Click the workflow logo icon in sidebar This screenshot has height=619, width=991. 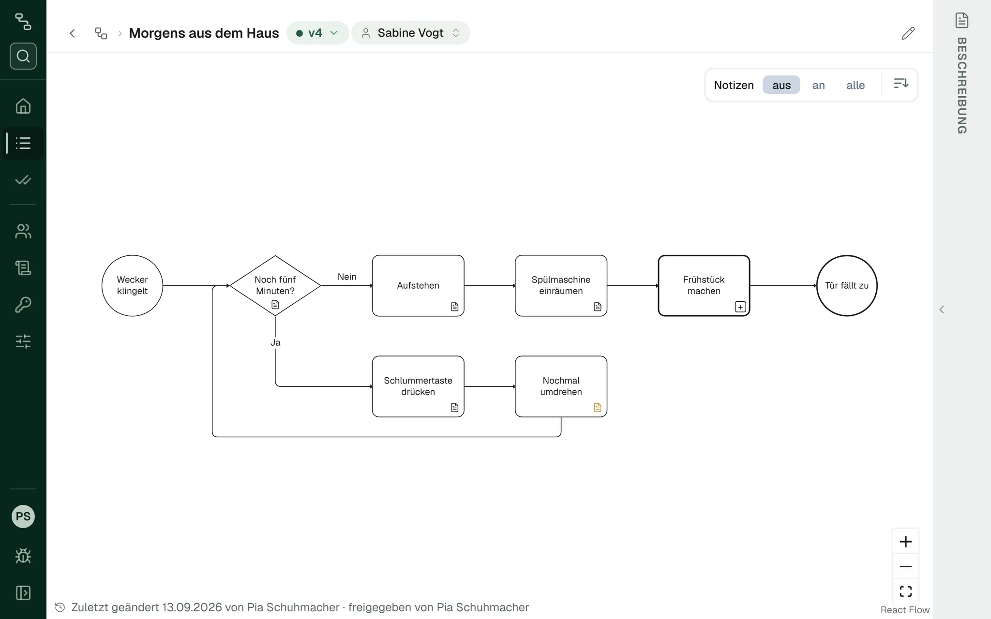[23, 21]
